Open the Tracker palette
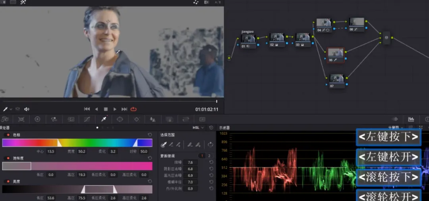Screen dimensions: 429x201 tap(137, 119)
